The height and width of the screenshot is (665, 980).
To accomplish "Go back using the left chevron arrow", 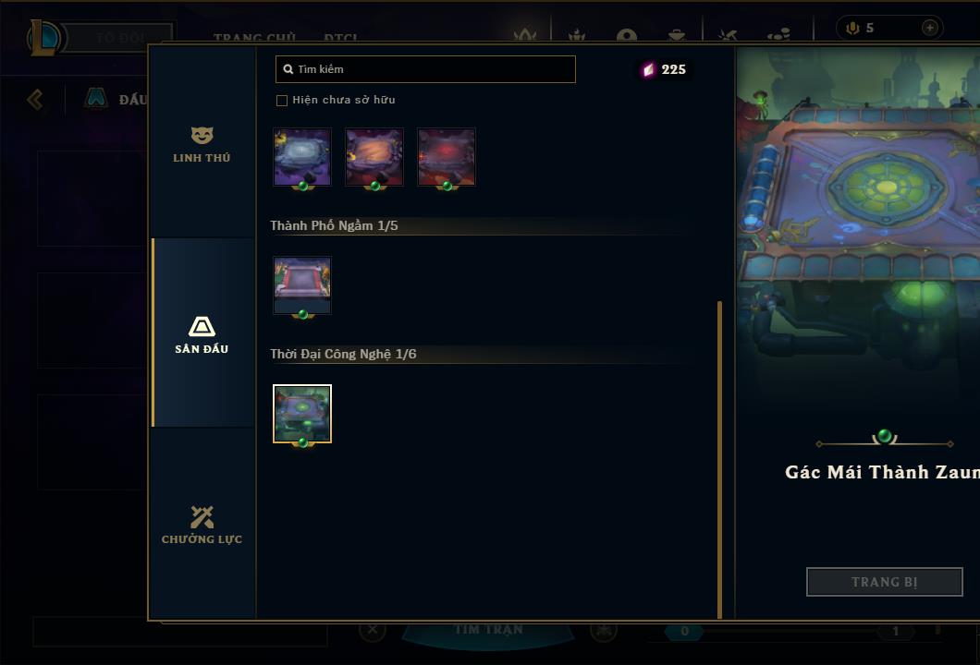I will tap(35, 99).
